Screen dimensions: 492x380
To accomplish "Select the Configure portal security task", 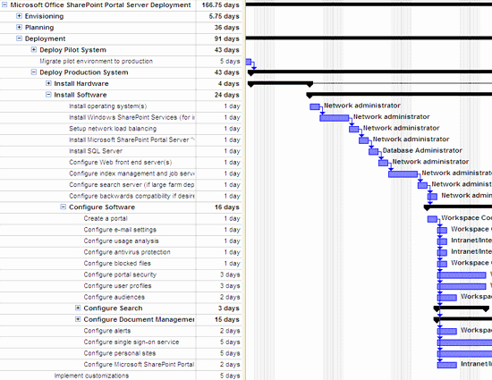I will coord(120,274).
